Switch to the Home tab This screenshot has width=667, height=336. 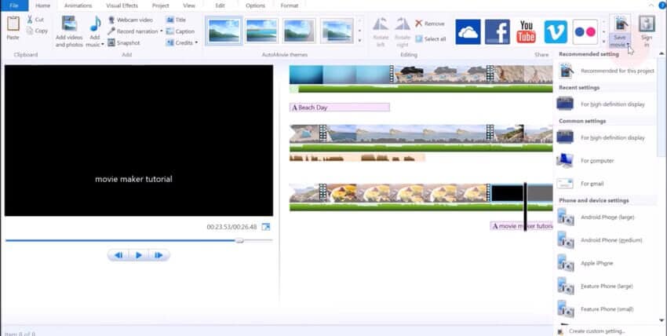pyautogui.click(x=42, y=5)
